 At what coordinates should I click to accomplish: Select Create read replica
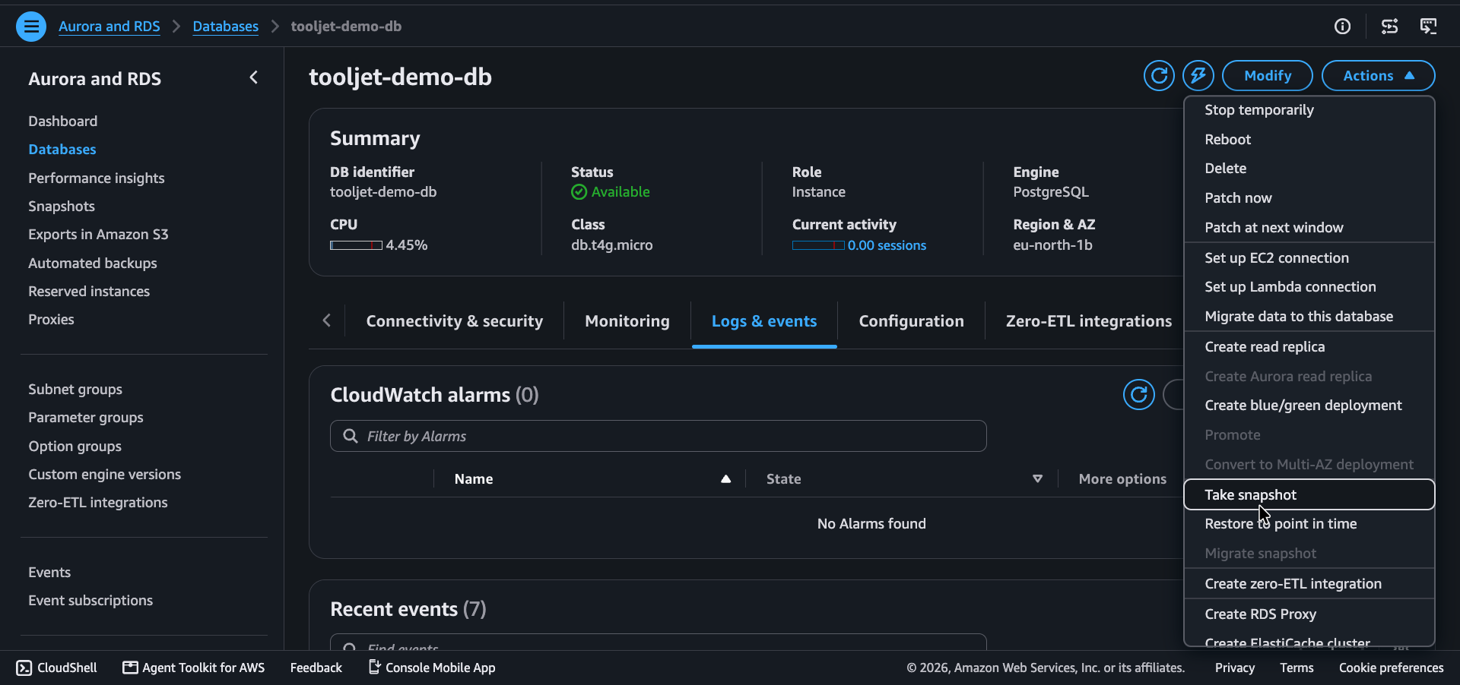(1309, 347)
